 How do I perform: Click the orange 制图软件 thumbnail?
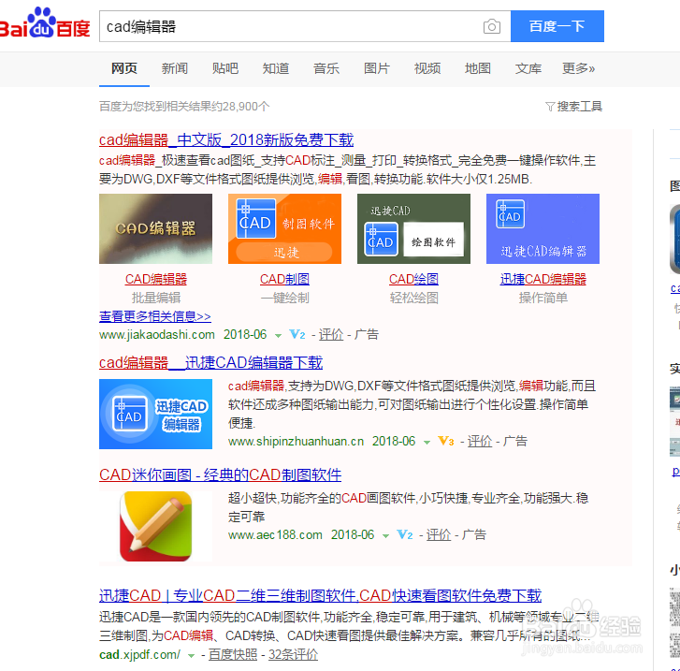tap(284, 228)
